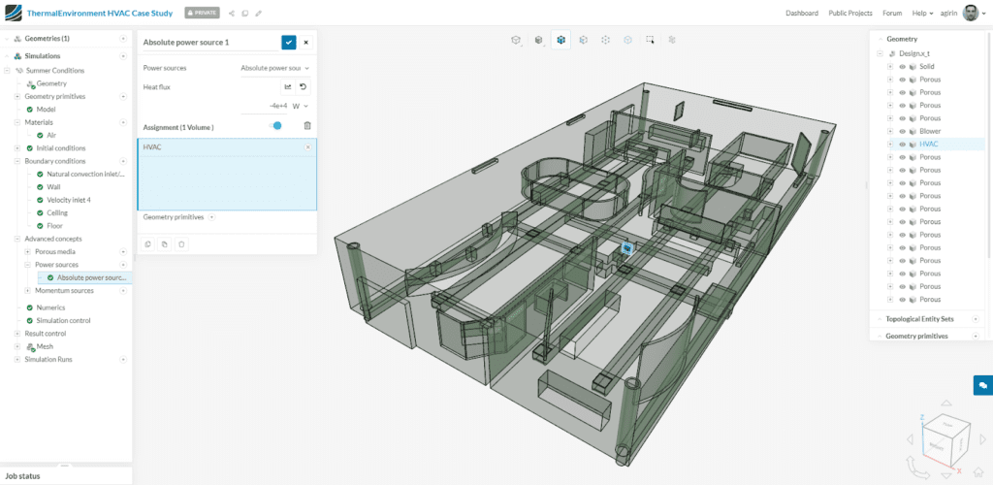Click the duplicate icon at panel bottom
The width and height of the screenshot is (993, 485).
coord(165,243)
